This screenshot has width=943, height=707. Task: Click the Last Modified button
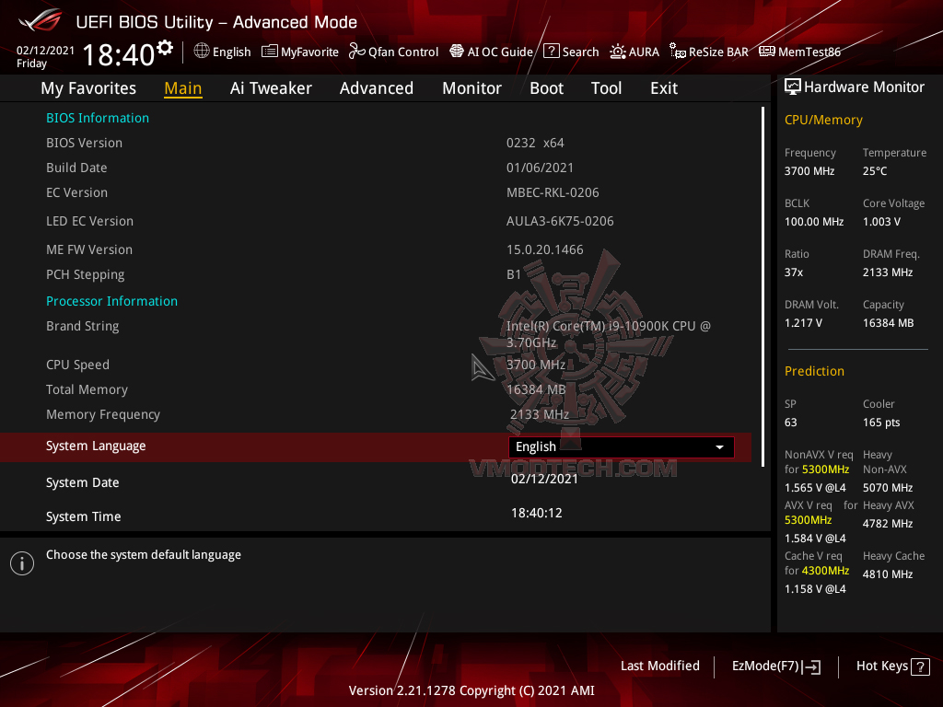click(x=659, y=666)
